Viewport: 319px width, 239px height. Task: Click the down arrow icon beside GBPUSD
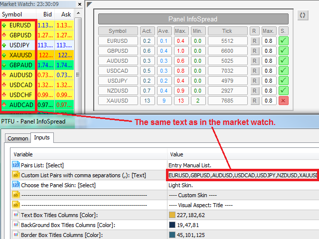click(4, 35)
